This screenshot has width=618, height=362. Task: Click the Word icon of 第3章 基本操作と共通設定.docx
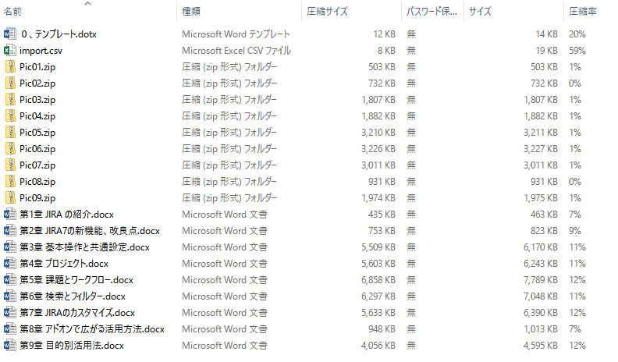pos(10,247)
